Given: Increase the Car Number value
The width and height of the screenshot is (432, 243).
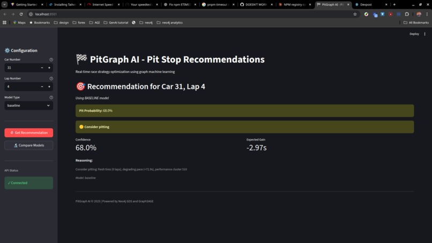Looking at the screenshot, I should [x=49, y=68].
